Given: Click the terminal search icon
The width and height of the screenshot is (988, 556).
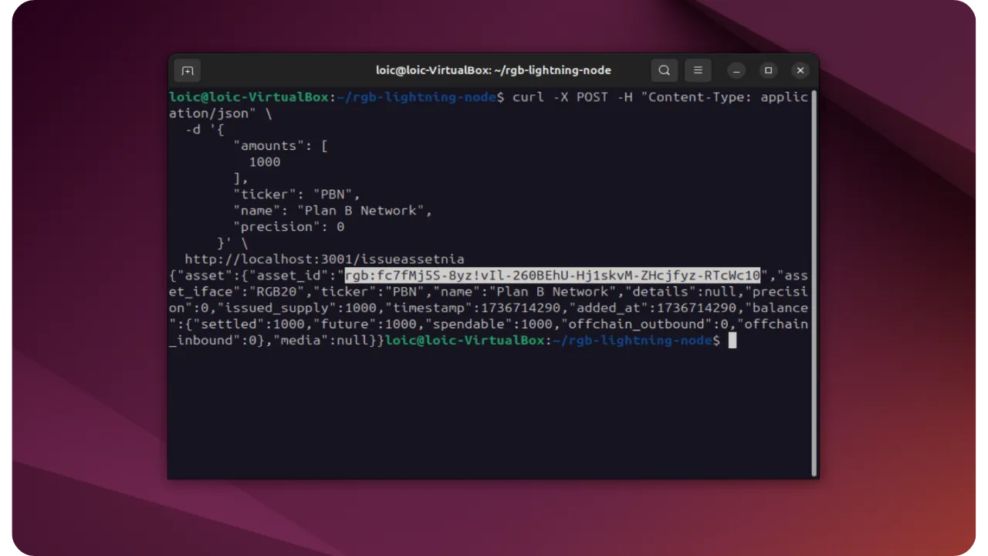Looking at the screenshot, I should coord(664,70).
